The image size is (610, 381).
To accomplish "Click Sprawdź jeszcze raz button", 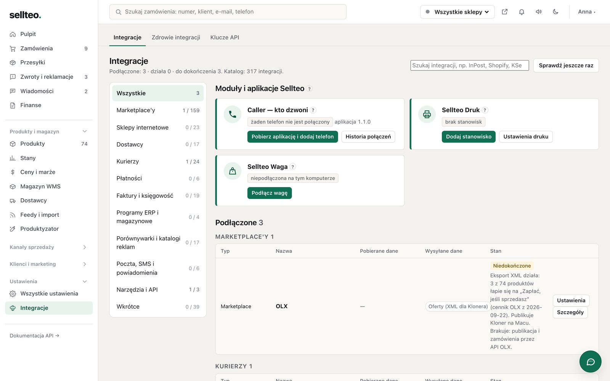I will tap(566, 66).
